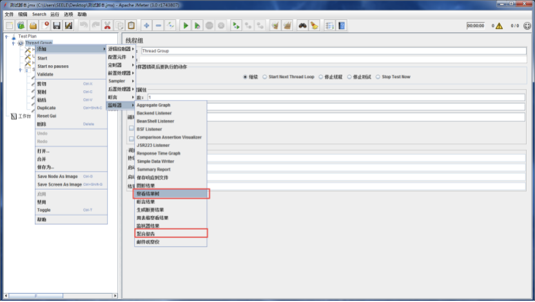535x302 pixels.
Task: Start the test with the green play icon
Action: point(186,26)
